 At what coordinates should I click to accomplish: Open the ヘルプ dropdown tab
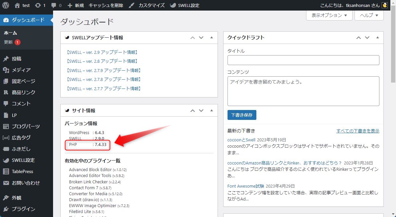(x=369, y=15)
